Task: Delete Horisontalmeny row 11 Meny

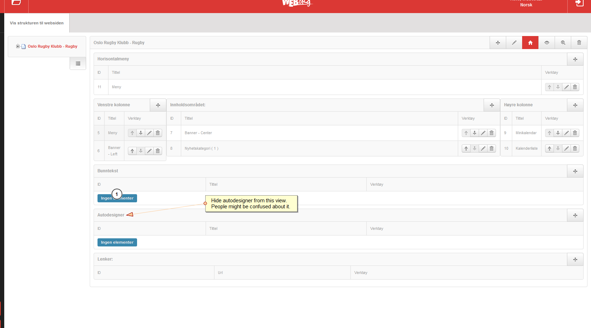Action: (575, 87)
